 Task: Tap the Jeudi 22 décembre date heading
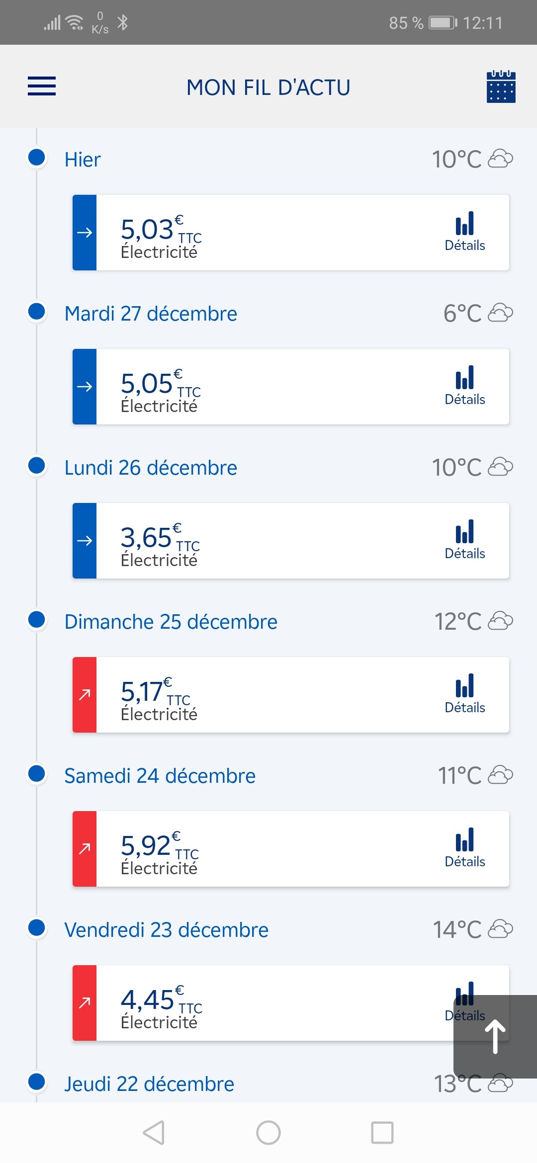[x=149, y=1084]
